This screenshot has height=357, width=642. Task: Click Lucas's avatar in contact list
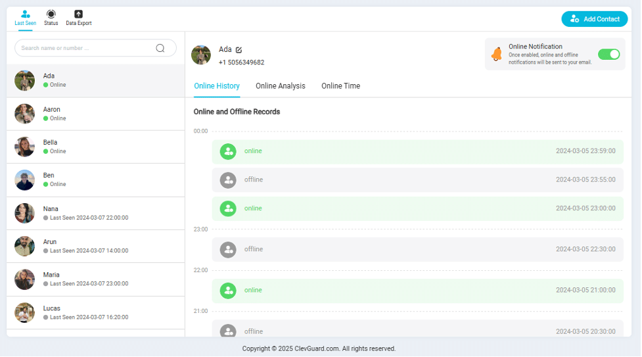pyautogui.click(x=24, y=313)
